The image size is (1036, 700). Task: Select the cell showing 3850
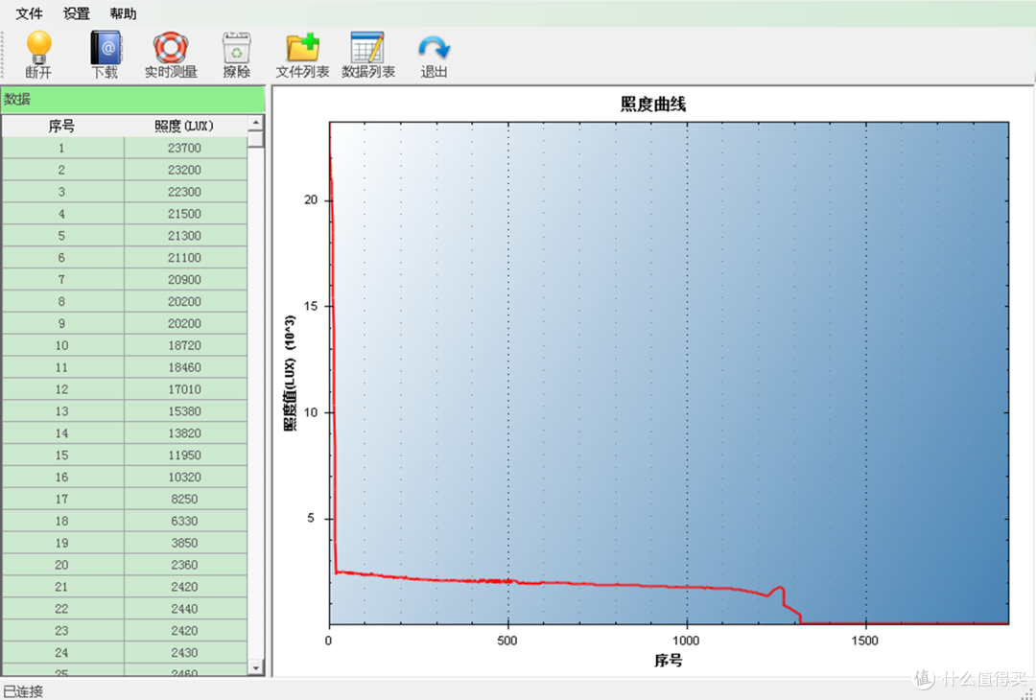185,543
